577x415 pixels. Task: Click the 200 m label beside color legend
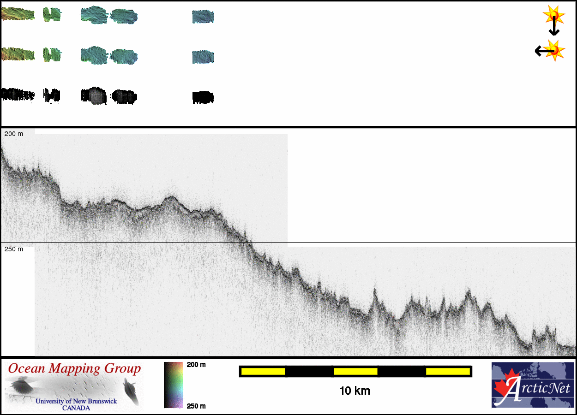tap(196, 365)
